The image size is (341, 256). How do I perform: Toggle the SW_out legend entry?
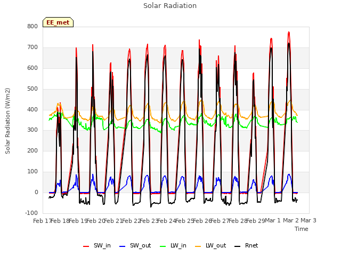pos(135,245)
